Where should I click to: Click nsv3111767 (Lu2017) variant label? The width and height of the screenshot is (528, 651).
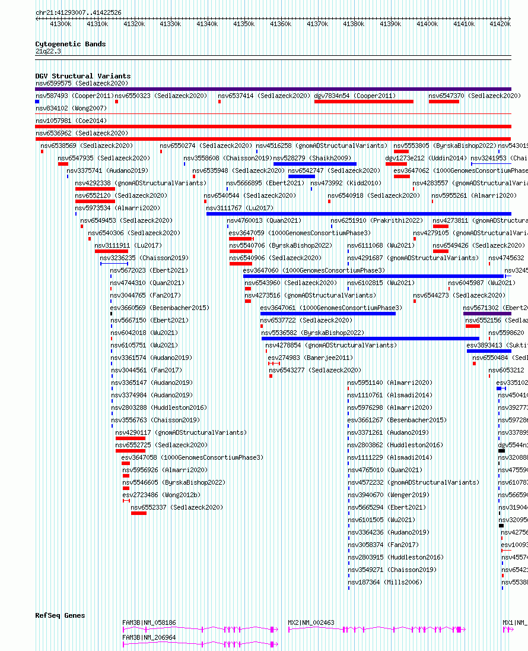240,207
